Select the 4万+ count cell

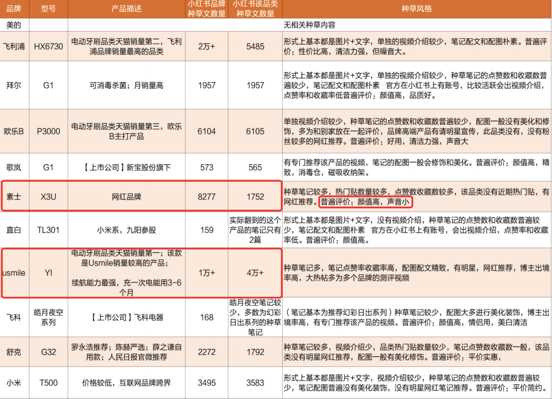pyautogui.click(x=255, y=273)
